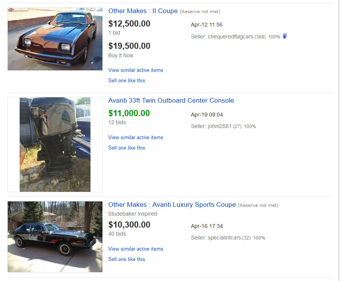Open seller johnl2881 profile

pyautogui.click(x=219, y=126)
